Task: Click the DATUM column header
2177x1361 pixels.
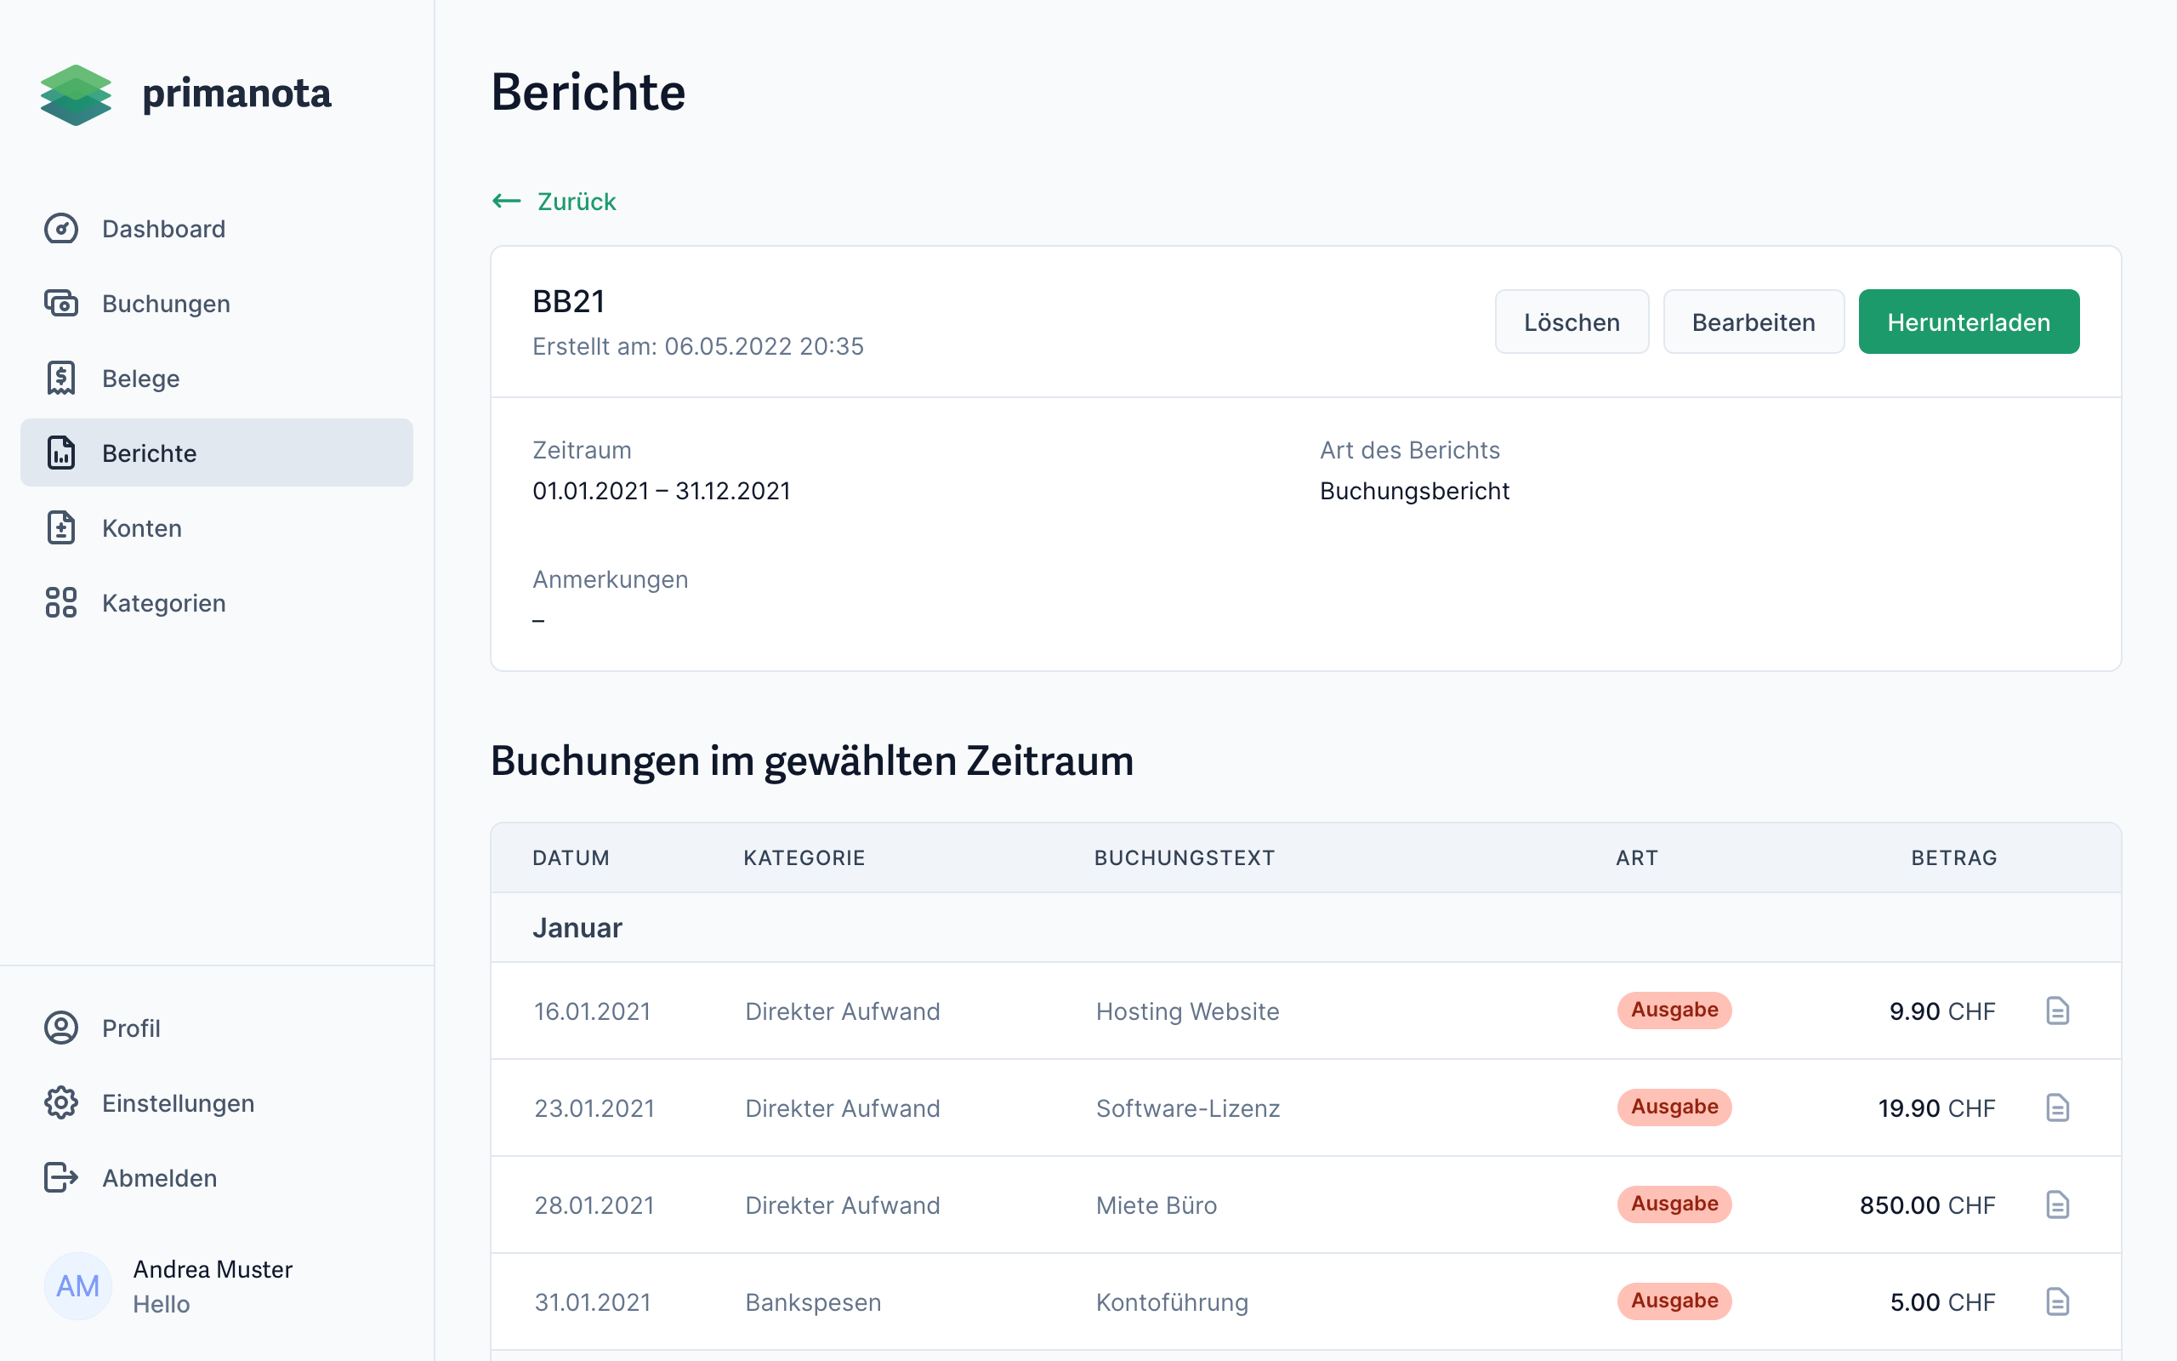Action: pos(571,857)
